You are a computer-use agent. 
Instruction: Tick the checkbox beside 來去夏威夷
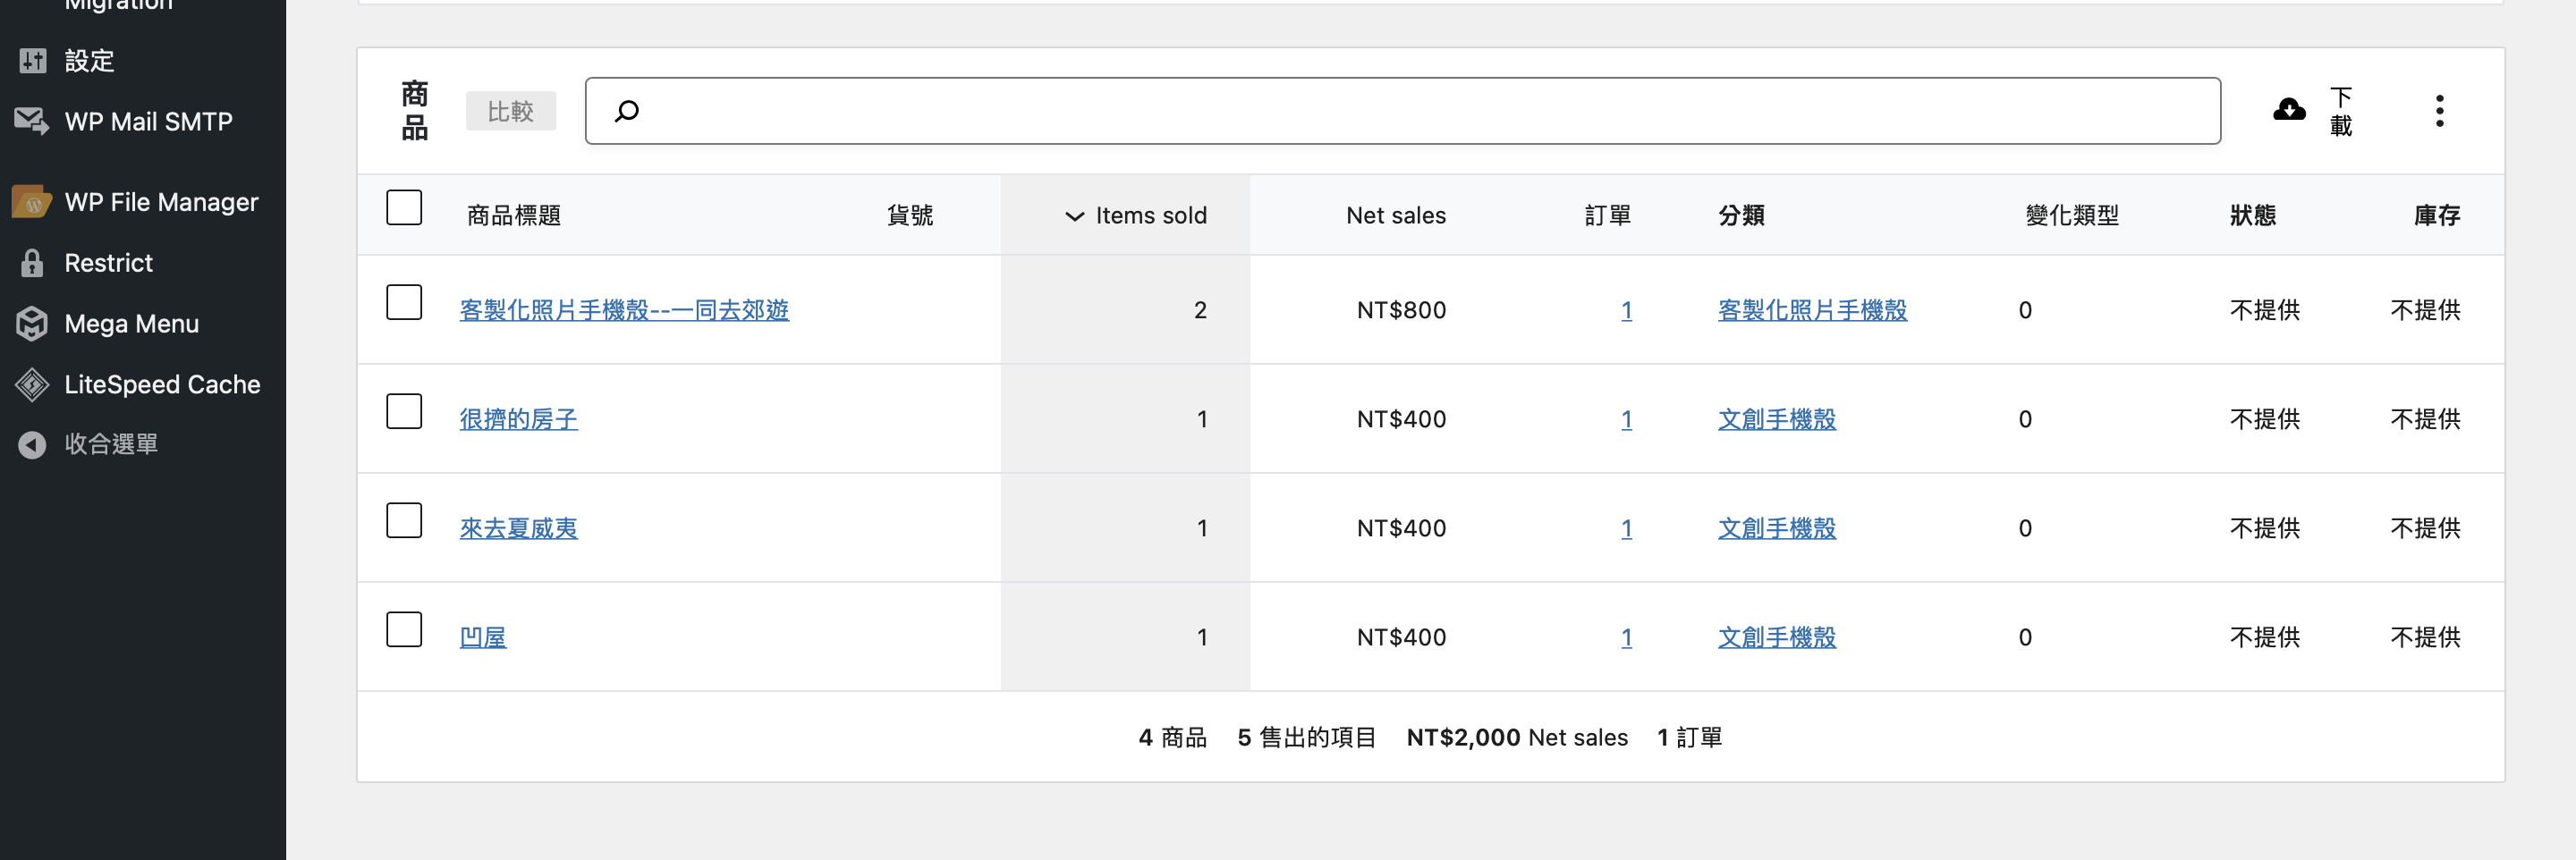coord(404,521)
